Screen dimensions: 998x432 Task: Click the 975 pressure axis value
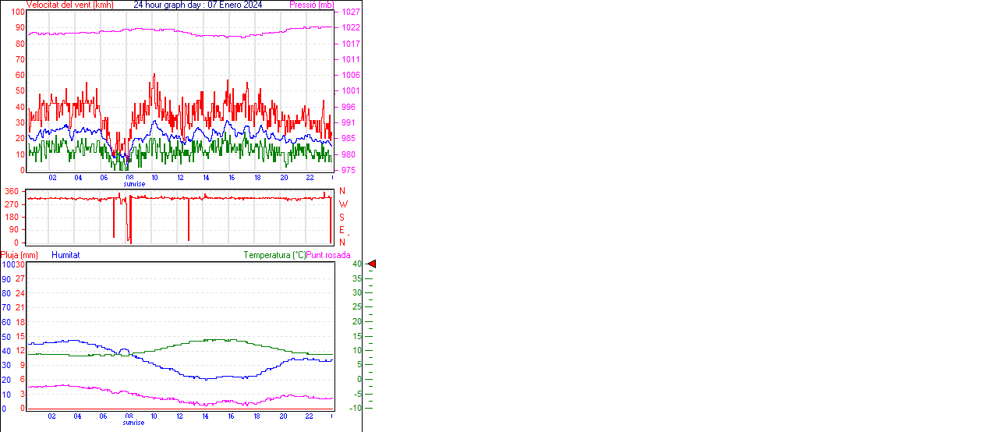[x=349, y=170]
